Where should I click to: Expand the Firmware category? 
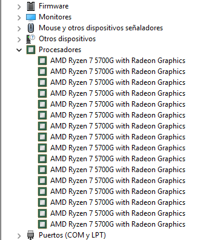pyautogui.click(x=19, y=7)
